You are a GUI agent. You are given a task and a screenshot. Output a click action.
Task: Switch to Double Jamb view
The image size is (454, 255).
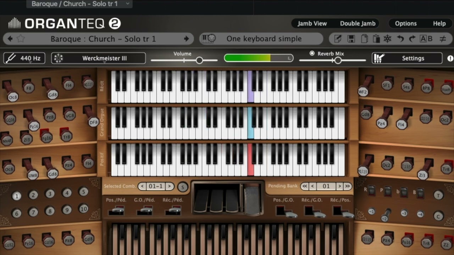point(358,23)
